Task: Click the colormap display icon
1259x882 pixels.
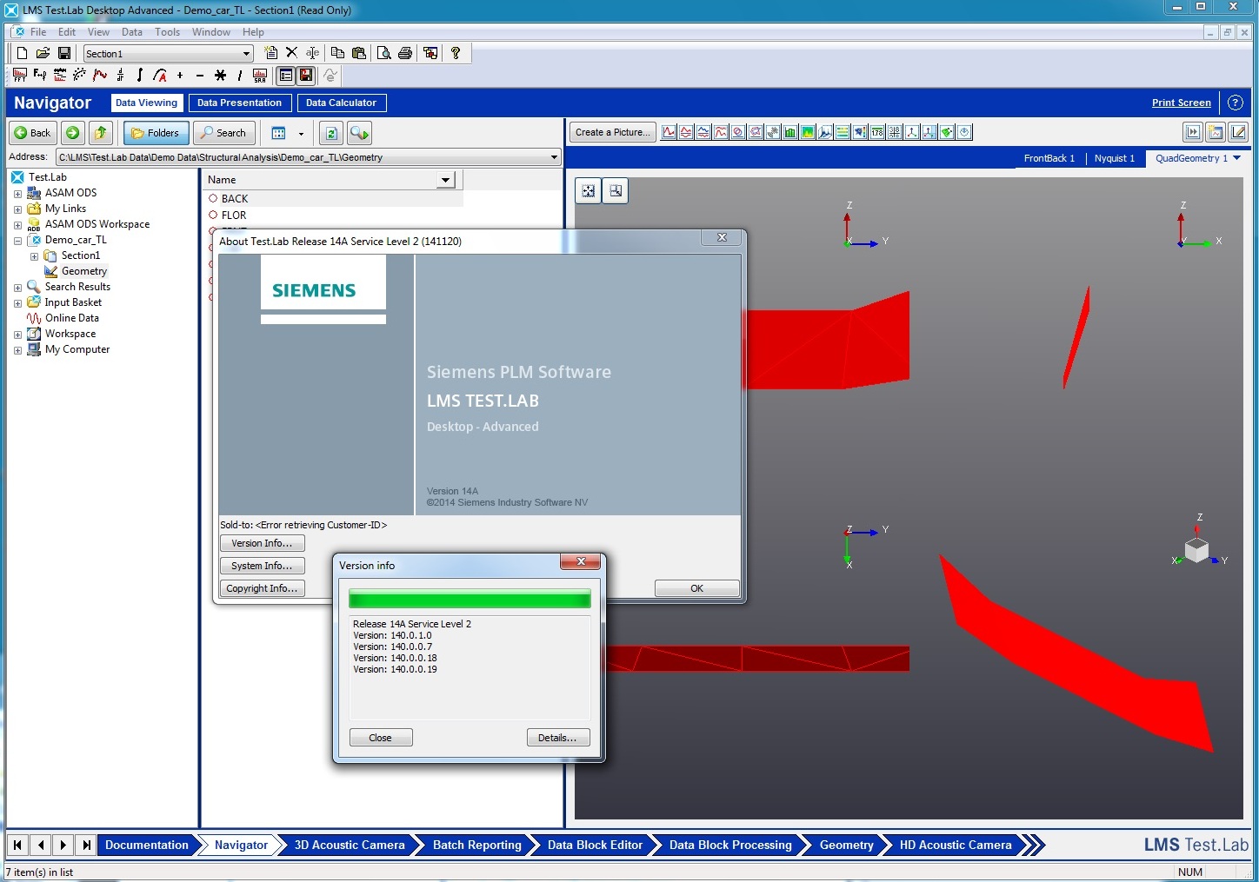Action: point(808,132)
